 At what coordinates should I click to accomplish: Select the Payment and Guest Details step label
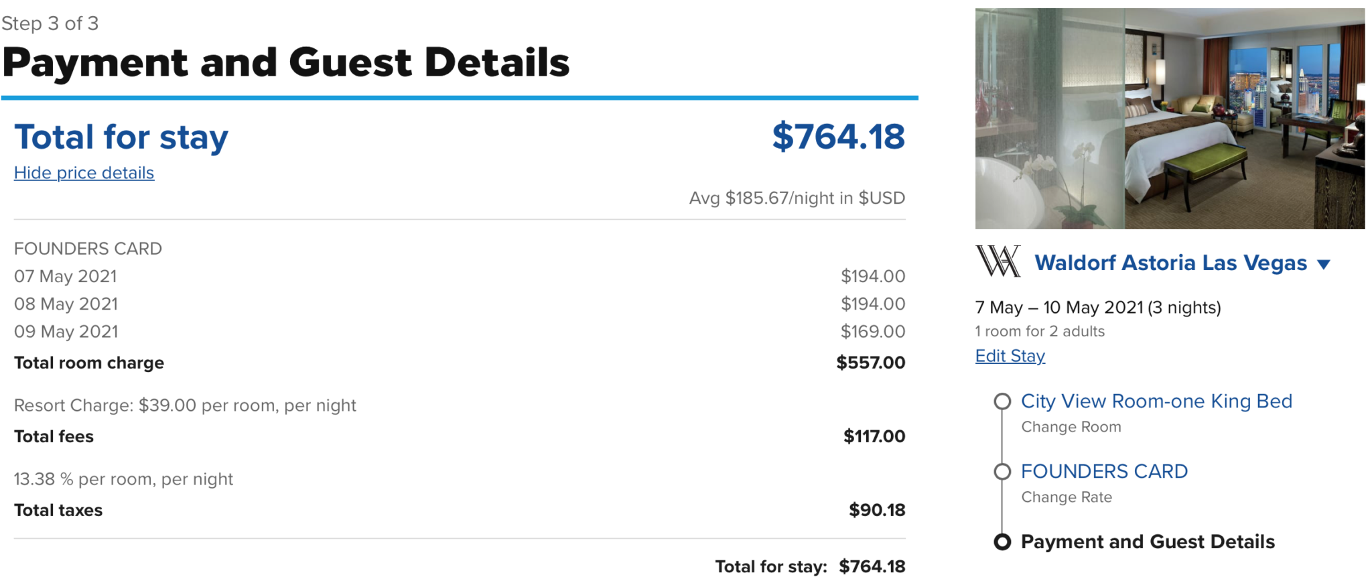[x=1148, y=541]
